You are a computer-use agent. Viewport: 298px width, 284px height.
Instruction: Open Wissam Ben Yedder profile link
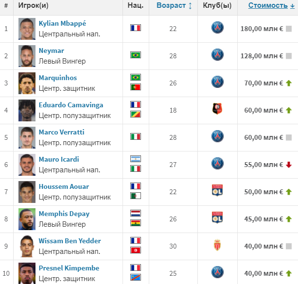[70, 241]
